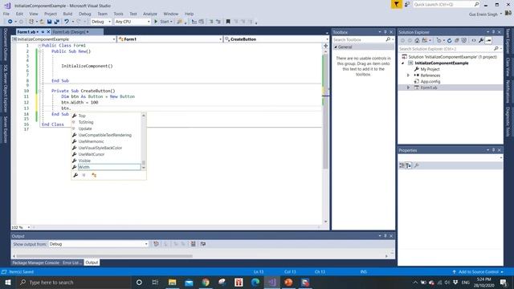
Task: Select Width in the IntelliSense list
Action: (x=109, y=167)
